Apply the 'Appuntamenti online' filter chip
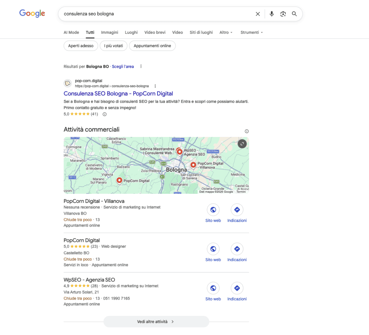This screenshot has width=369, height=335. pyautogui.click(x=152, y=46)
